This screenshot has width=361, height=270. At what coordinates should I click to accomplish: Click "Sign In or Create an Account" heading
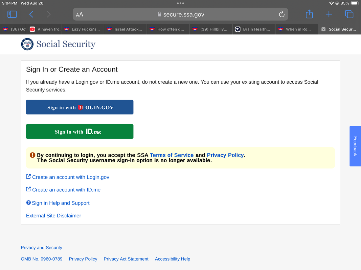(x=72, y=69)
